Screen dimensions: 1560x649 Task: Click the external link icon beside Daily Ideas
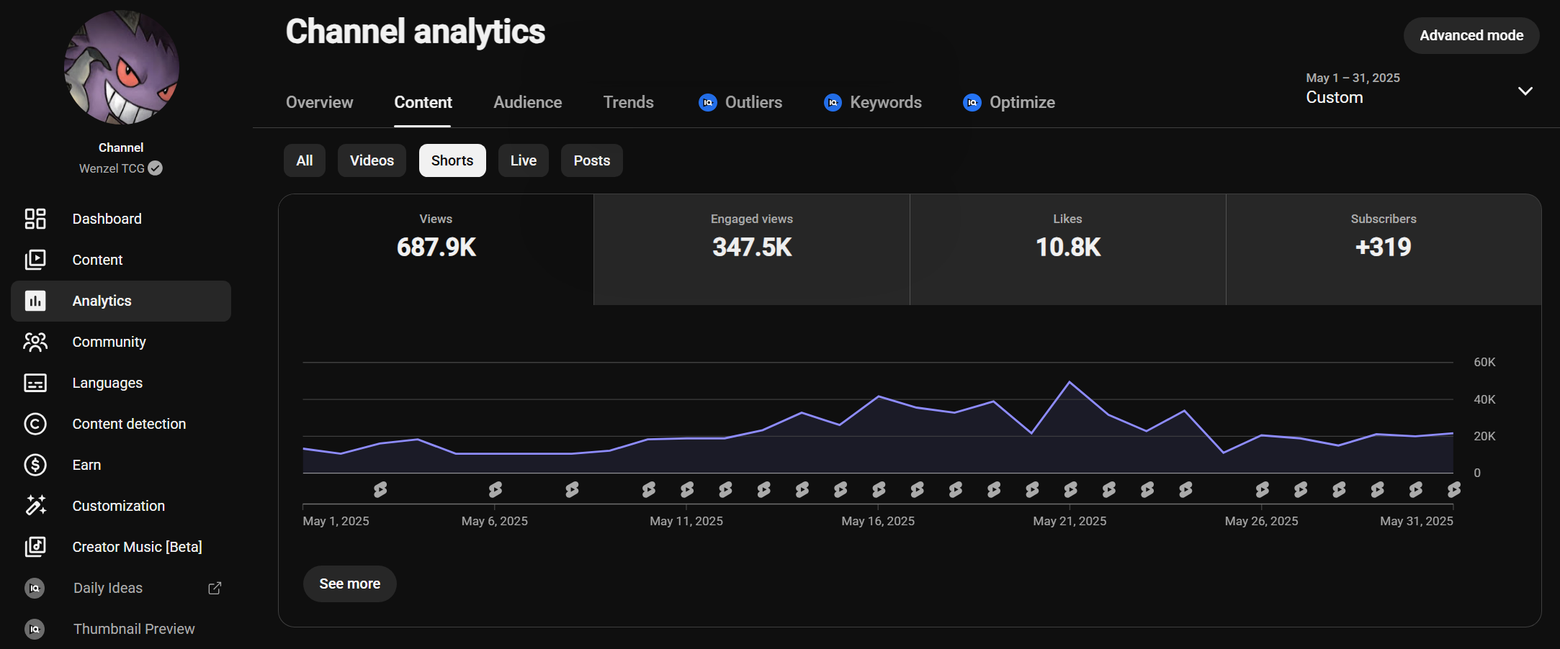click(x=215, y=588)
